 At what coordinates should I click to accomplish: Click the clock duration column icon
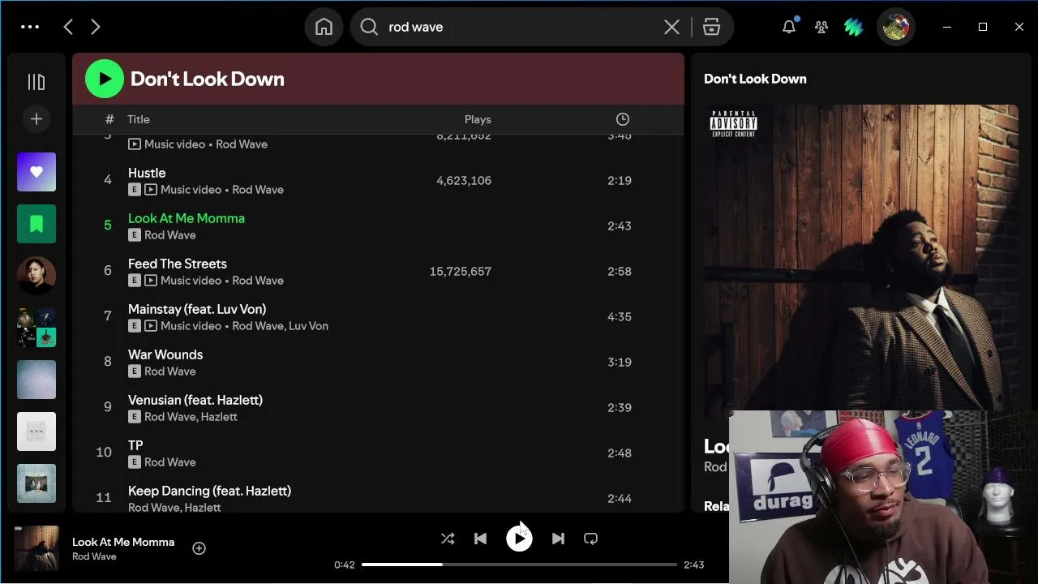[623, 119]
